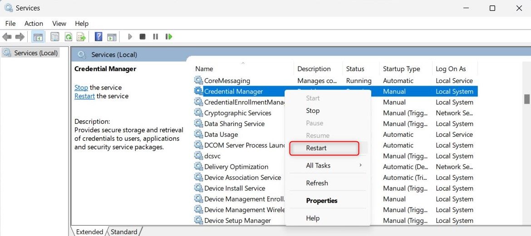
Task: Switch to the Standard tab
Action: [124, 231]
